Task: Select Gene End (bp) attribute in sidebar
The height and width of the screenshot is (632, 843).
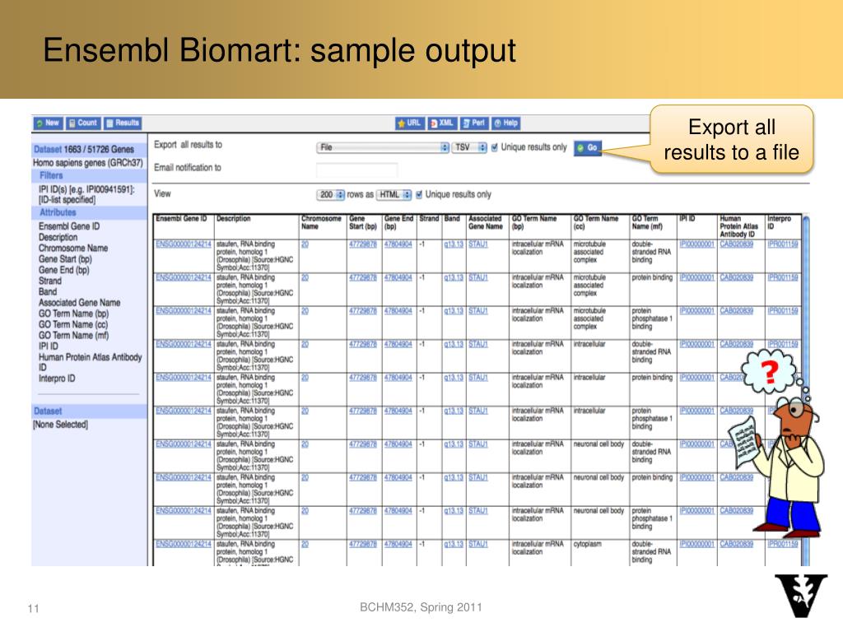Action: pos(63,270)
